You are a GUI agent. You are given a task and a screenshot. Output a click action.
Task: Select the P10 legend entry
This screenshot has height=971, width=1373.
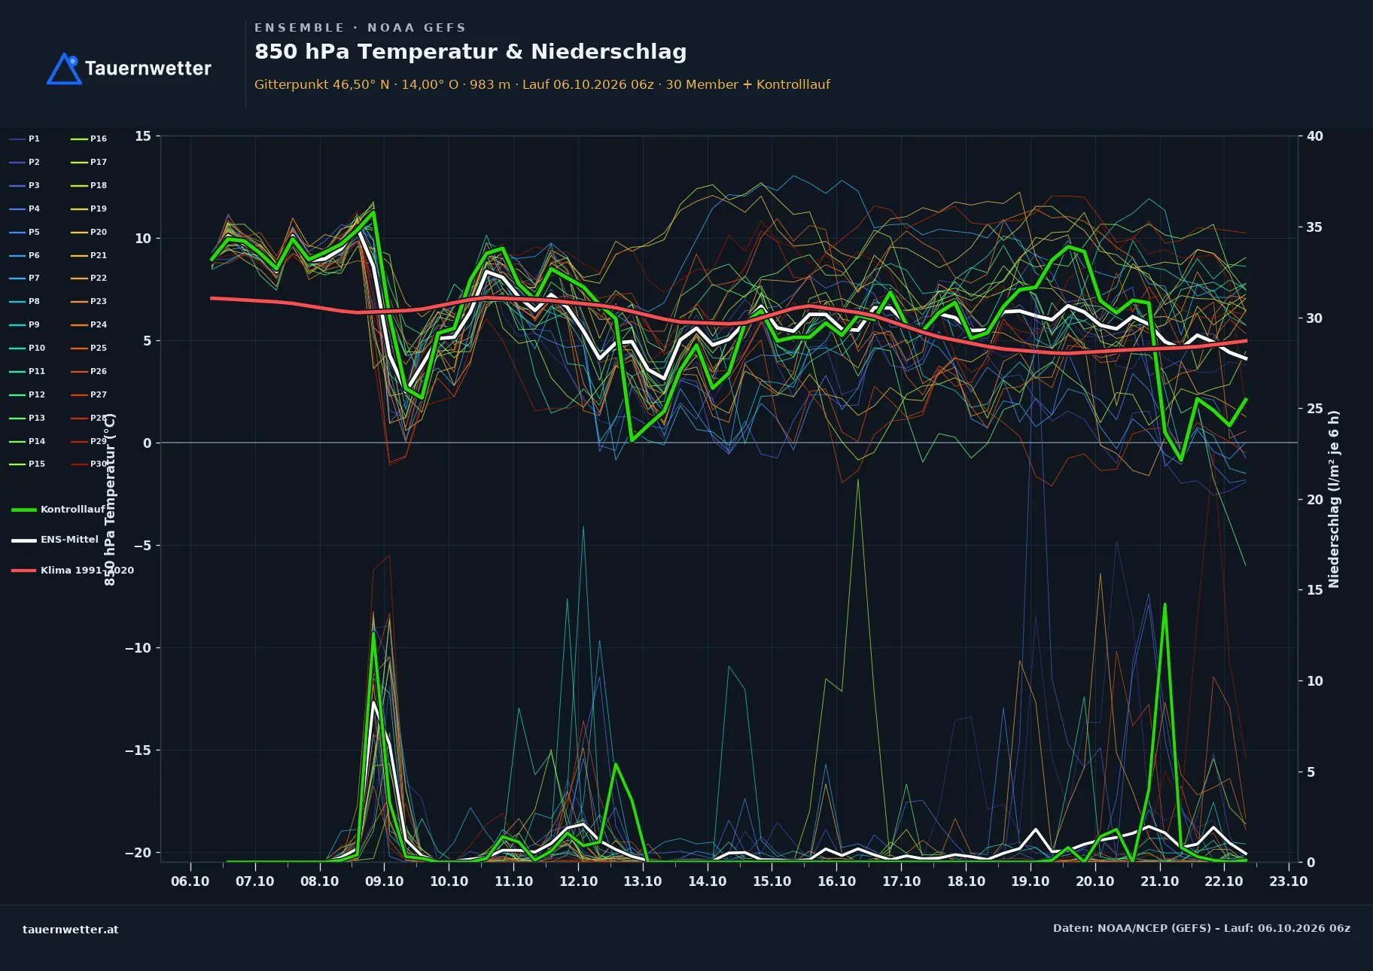click(27, 348)
